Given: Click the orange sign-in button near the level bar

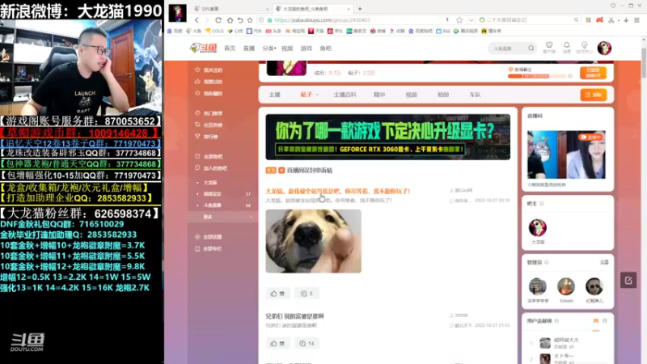Looking at the screenshot, I should point(593,73).
